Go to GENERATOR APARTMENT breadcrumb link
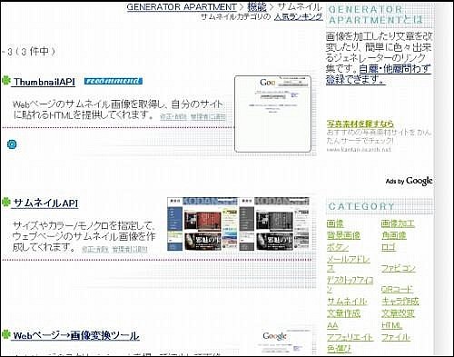 (x=182, y=7)
